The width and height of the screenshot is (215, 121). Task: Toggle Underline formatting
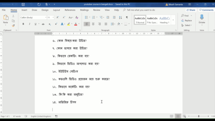(36, 24)
